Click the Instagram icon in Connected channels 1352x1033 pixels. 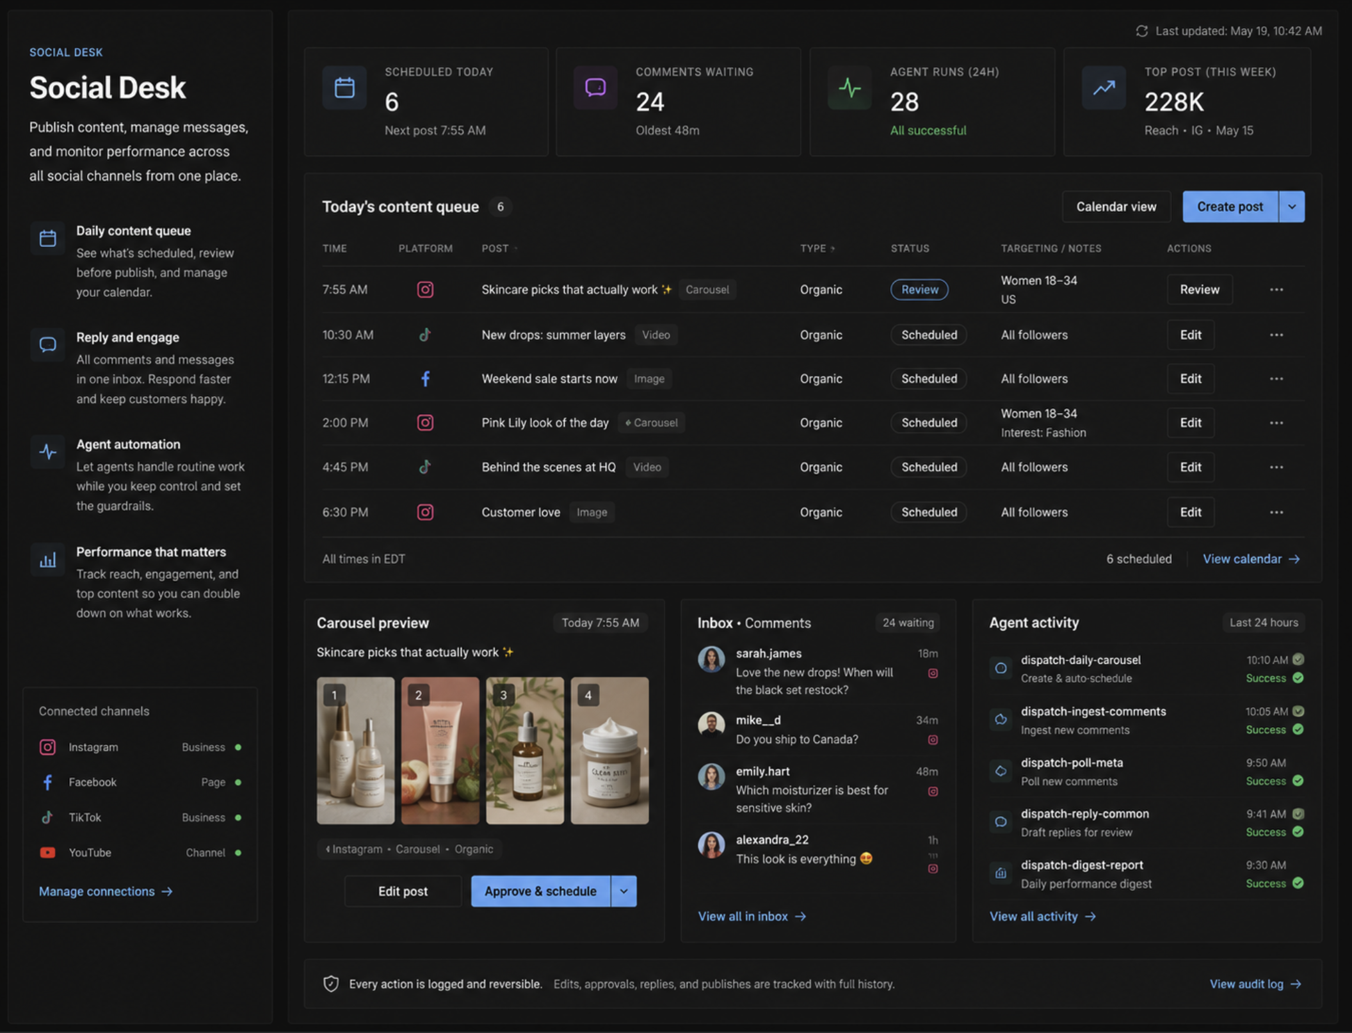click(47, 747)
